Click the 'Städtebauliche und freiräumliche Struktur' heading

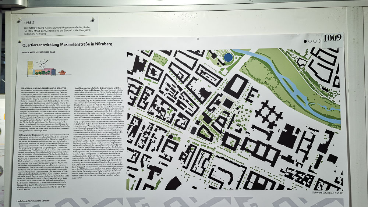(x=43, y=89)
